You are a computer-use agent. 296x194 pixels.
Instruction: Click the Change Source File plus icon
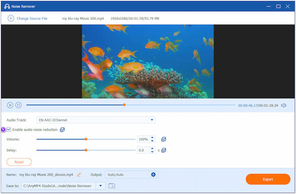point(11,18)
